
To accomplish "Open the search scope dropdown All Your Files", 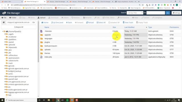I will point(135,13).
